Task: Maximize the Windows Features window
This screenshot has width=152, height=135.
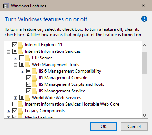Action: [x=126, y=6]
